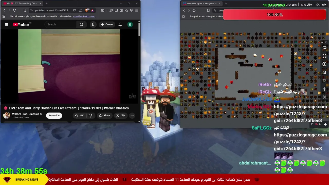Image resolution: width=329 pixels, height=185 pixels.
Task: Click the 100.00% red progress bar
Action: click(274, 15)
